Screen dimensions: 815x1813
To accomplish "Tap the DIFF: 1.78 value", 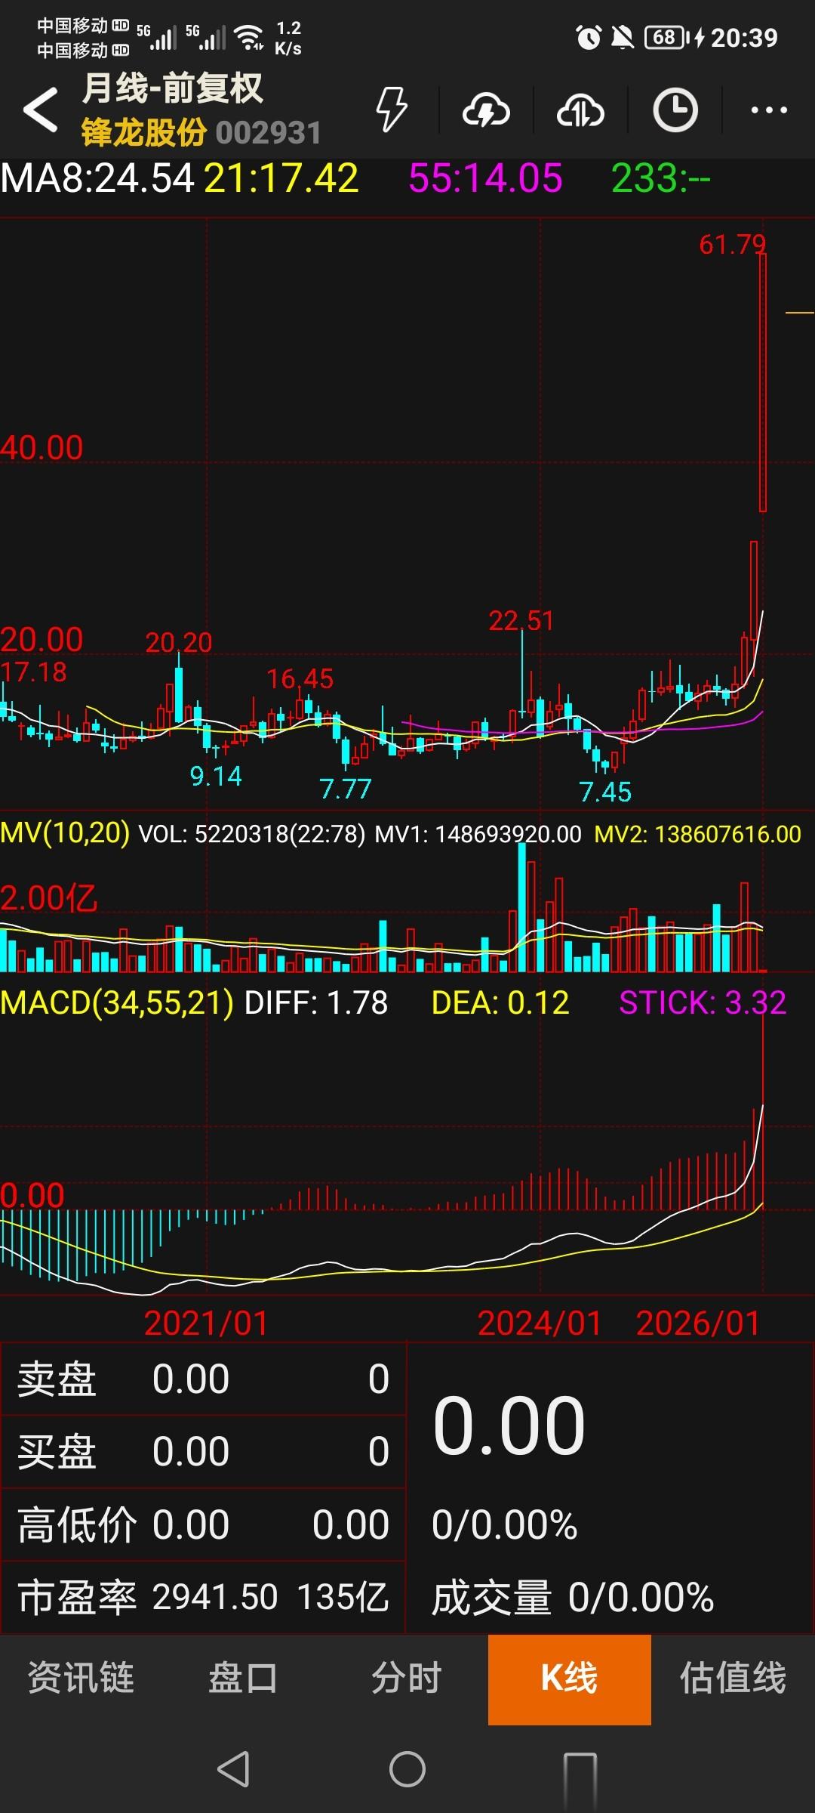I will coord(316,1003).
